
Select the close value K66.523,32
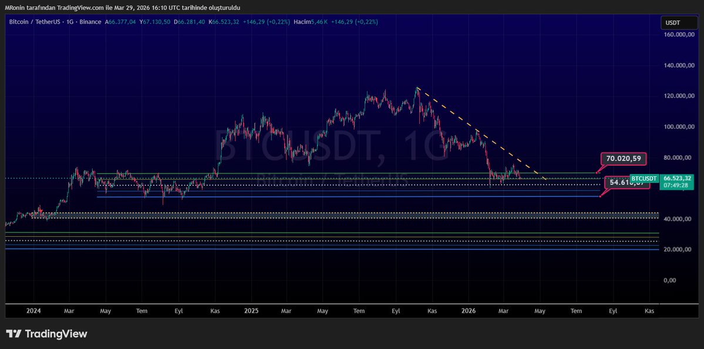click(224, 22)
